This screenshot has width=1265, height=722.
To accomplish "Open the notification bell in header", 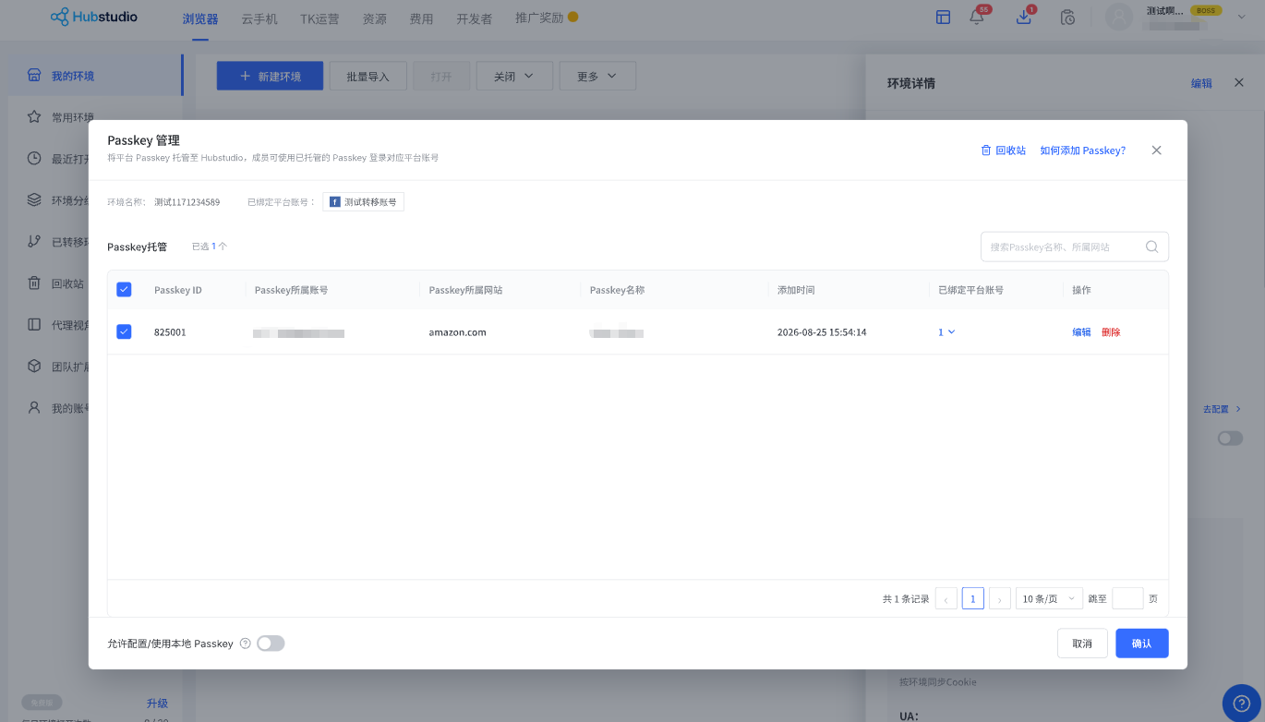I will [x=977, y=17].
